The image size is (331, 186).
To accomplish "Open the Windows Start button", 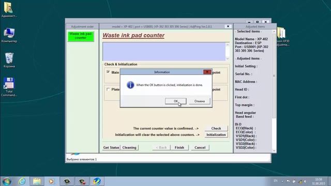I will pos(7,181).
